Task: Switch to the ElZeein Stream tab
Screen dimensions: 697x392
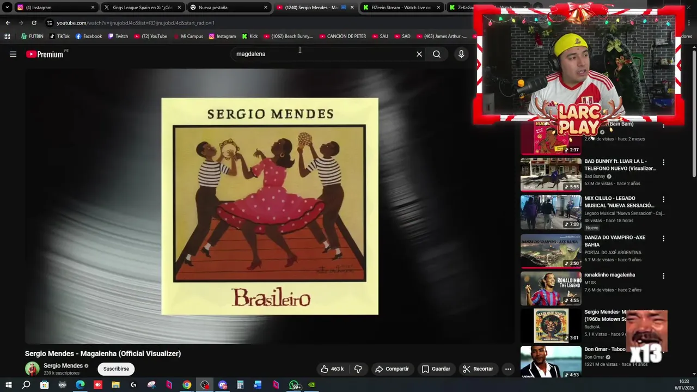Action: pyautogui.click(x=401, y=8)
